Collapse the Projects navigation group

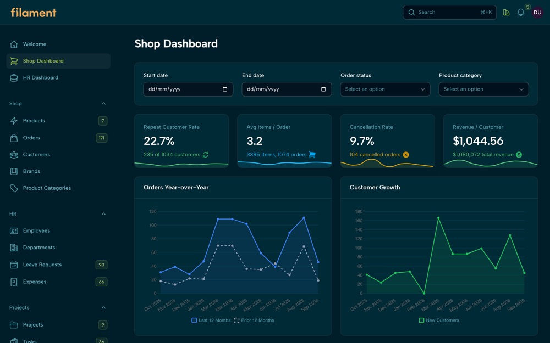[x=103, y=308]
